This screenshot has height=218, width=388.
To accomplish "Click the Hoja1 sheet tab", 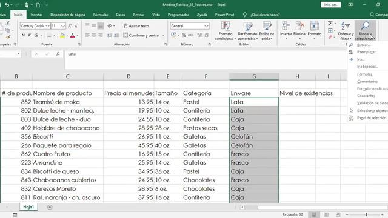I will click(x=28, y=207).
